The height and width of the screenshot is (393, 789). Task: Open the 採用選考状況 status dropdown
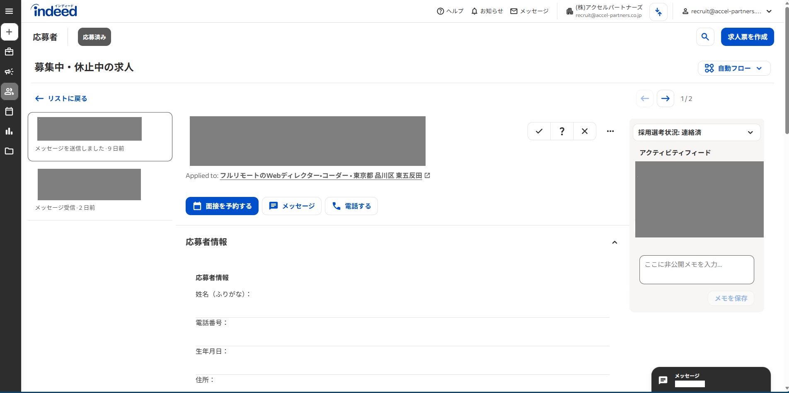click(696, 132)
